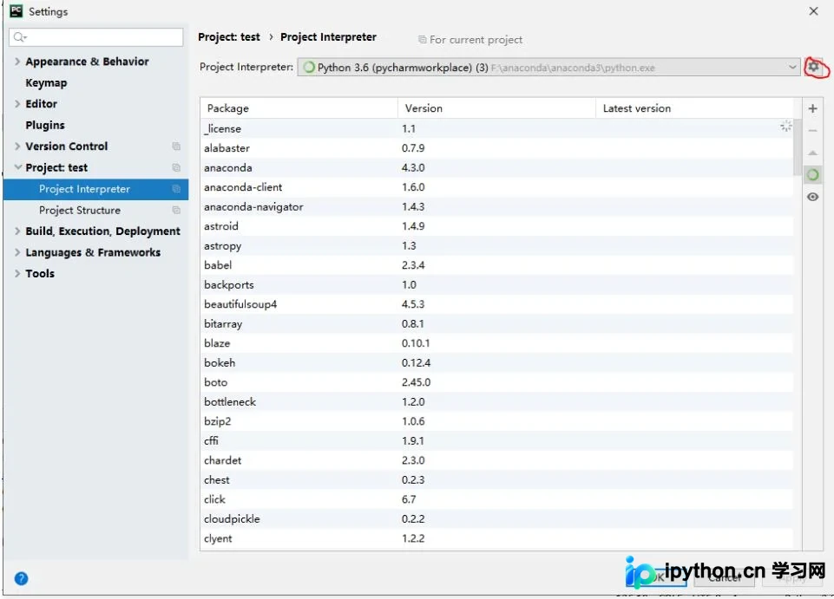This screenshot has width=834, height=599.
Task: Select the anaconda-client package row
Action: pos(496,187)
